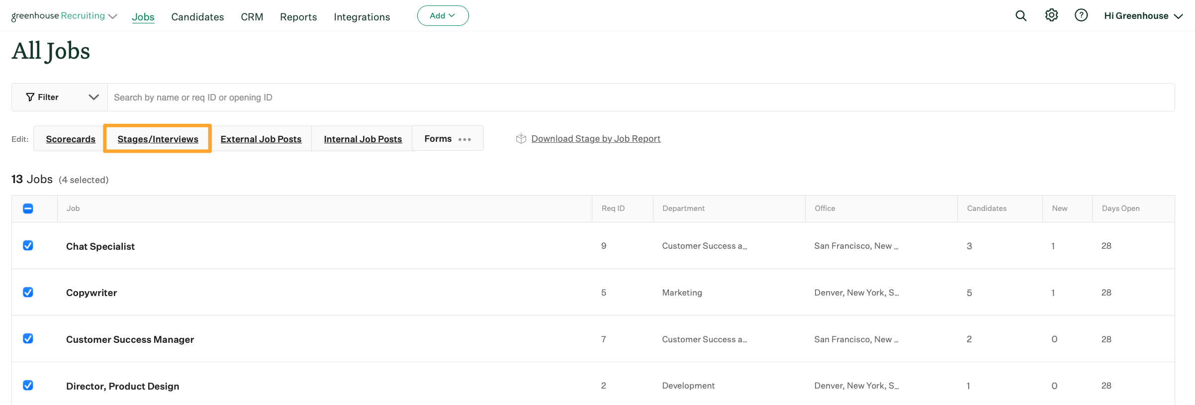Viewport: 1195px width, 405px height.
Task: Click the report icon beside Download Stage by Job Report
Action: 521,138
